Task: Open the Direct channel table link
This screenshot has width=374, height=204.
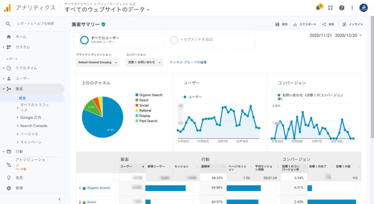Action: click(x=92, y=202)
